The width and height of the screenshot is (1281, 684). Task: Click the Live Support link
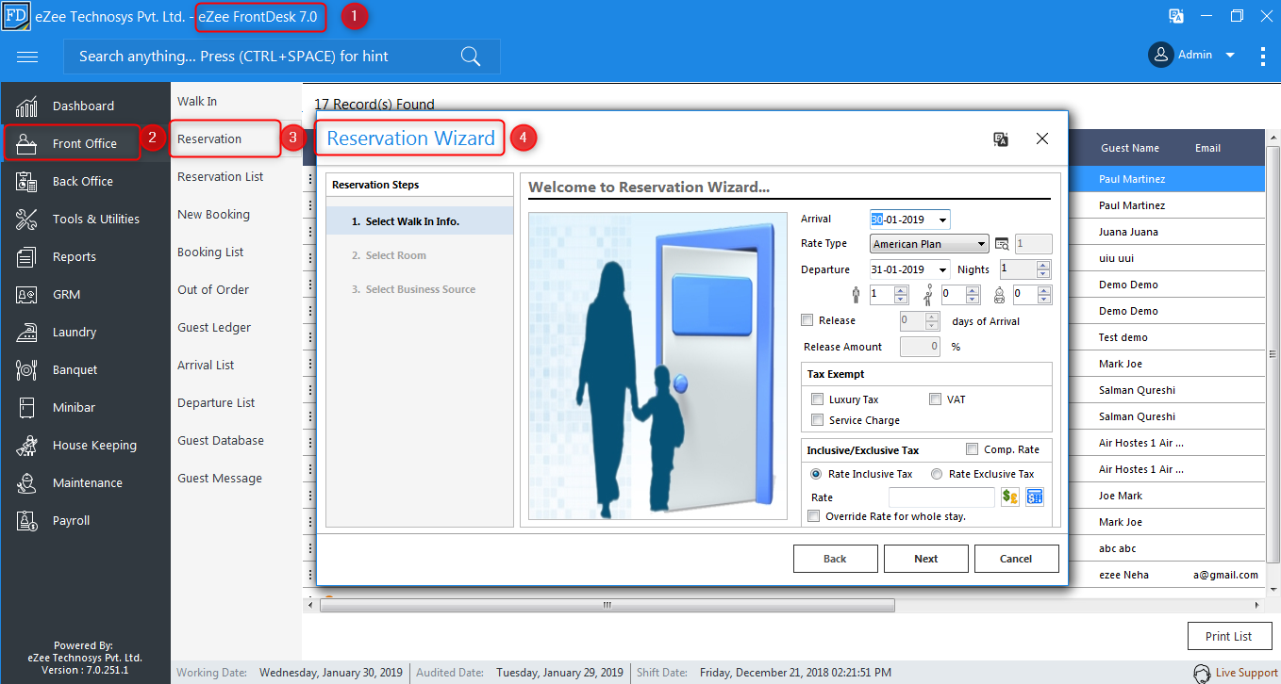pyautogui.click(x=1247, y=673)
